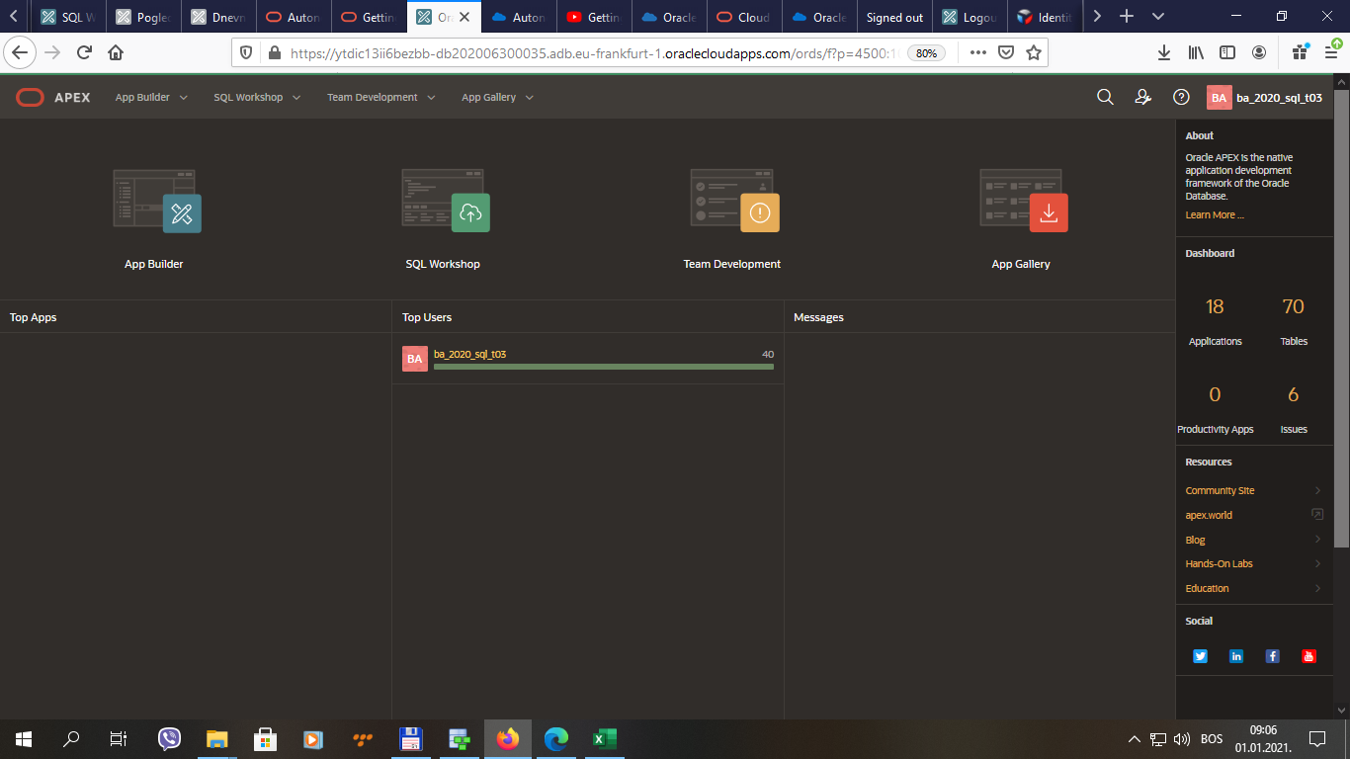Image resolution: width=1350 pixels, height=759 pixels.
Task: Click the BA avatar in Top Users
Action: [415, 359]
